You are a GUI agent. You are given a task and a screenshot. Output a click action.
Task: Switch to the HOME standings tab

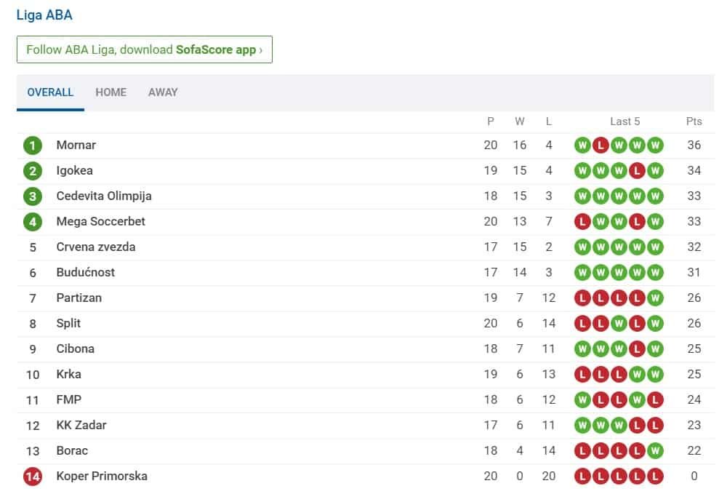111,92
